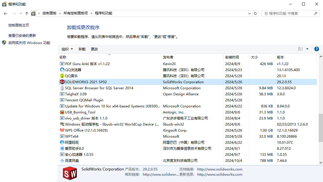Open the help question mark button

pyautogui.click(x=317, y=49)
